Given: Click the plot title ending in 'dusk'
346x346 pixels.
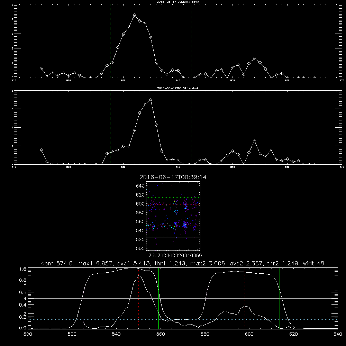Looking at the screenshot, I should tap(178, 88).
